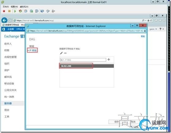Open the gavin user dropdown
Viewport: 171px width, 133px height.
[x=153, y=29]
